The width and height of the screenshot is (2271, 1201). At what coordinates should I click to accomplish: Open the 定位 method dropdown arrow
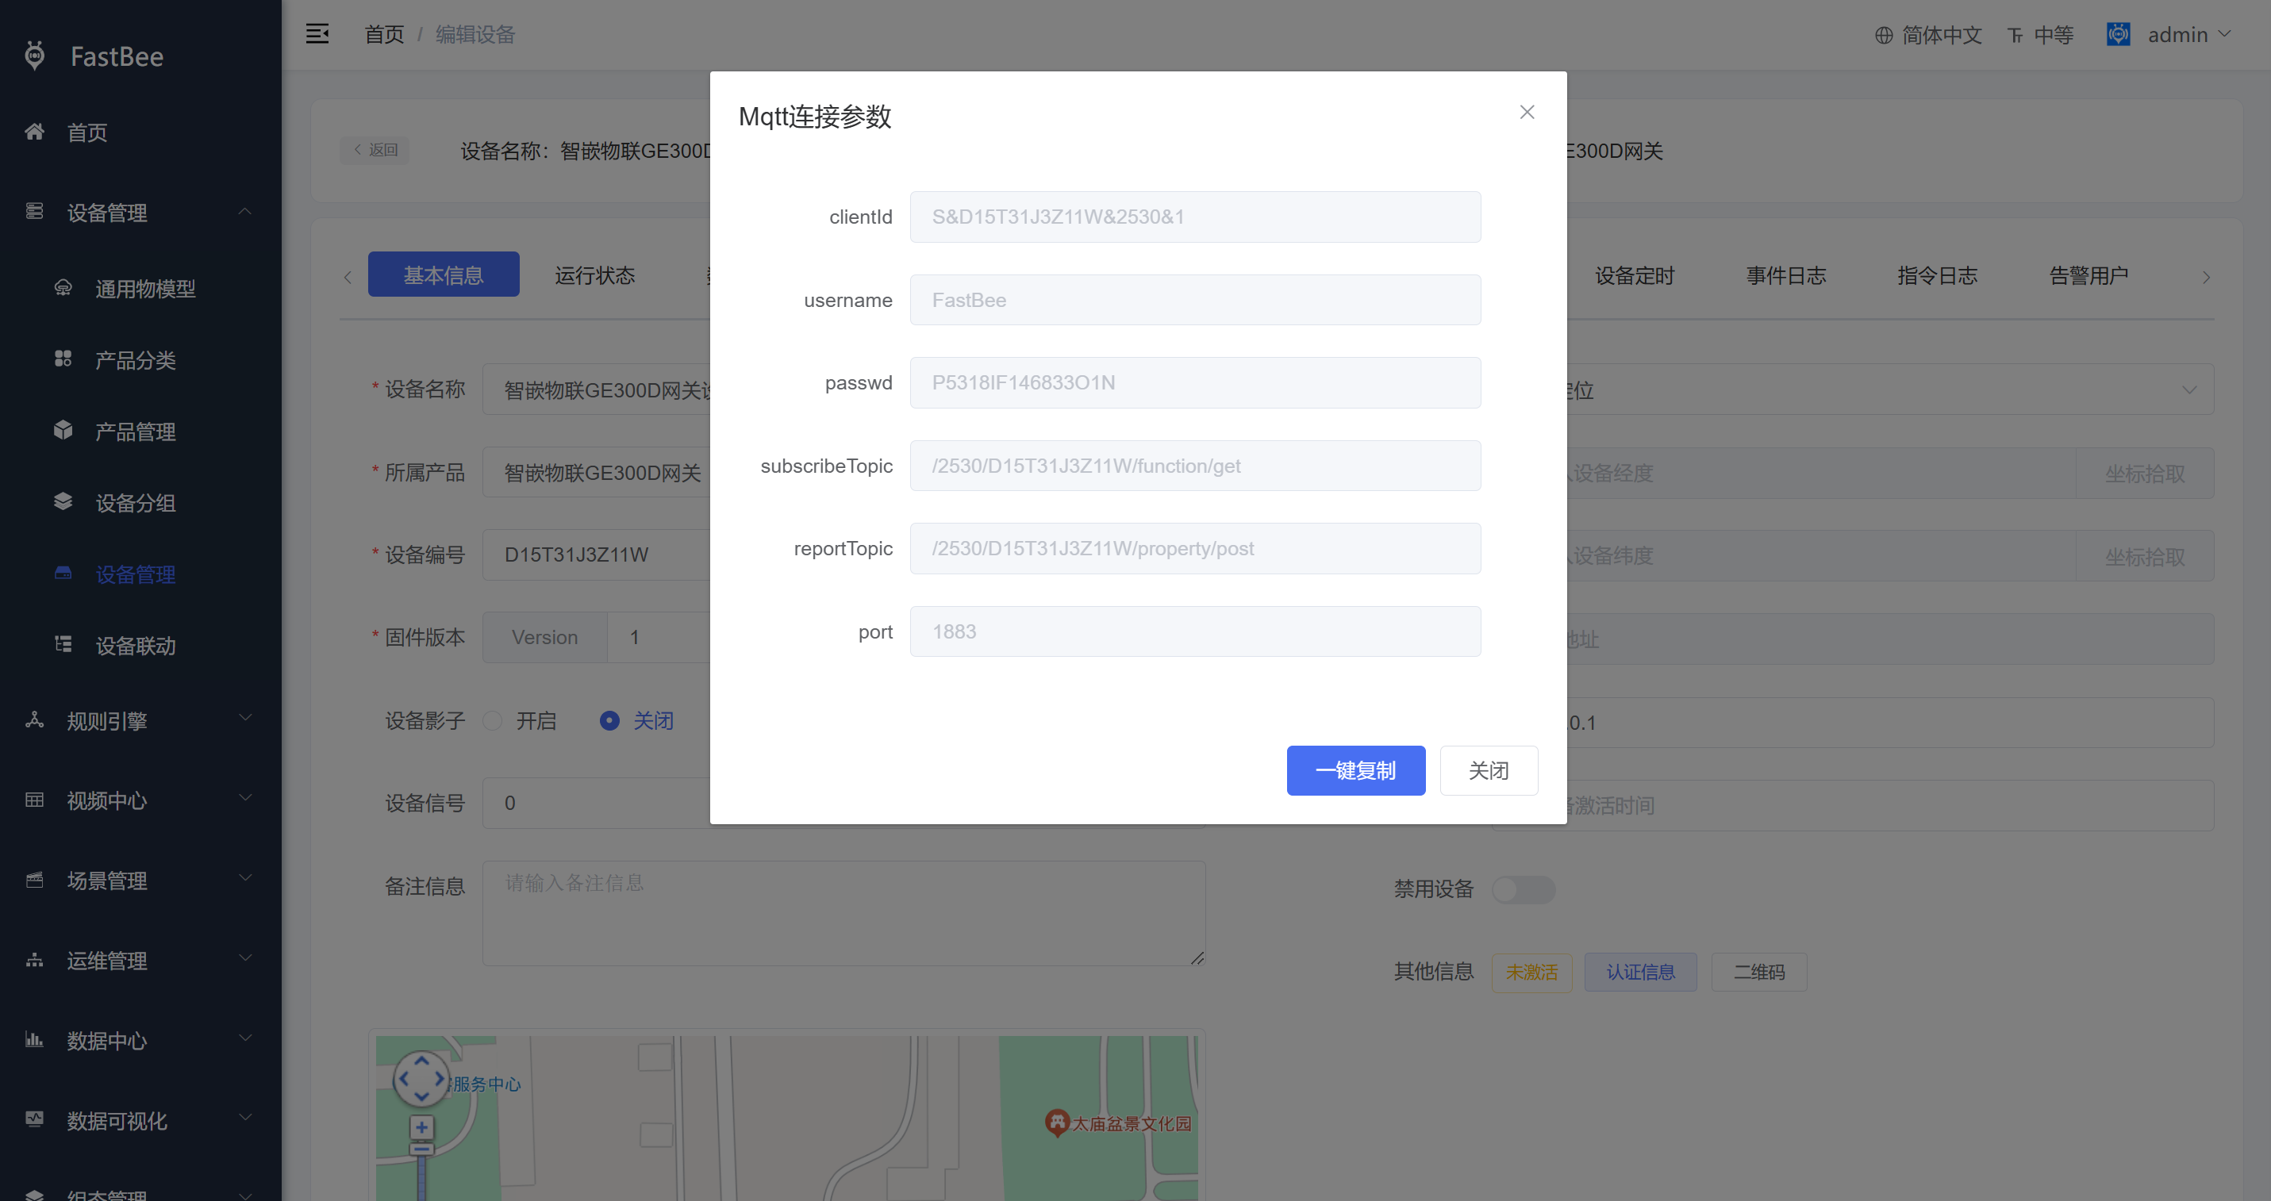(x=2189, y=389)
